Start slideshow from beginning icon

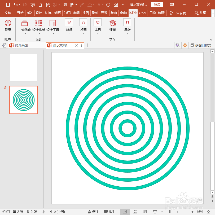tap(33, 5)
